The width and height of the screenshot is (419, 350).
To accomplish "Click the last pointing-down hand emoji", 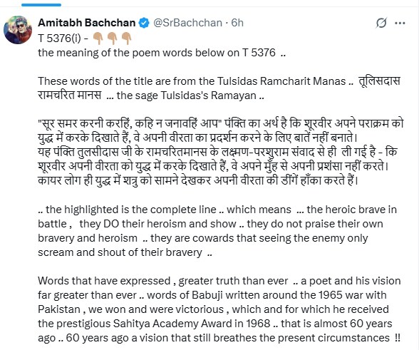I will (126, 38).
